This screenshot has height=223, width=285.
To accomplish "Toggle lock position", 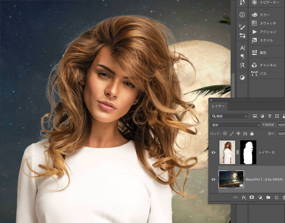I will pyautogui.click(x=238, y=133).
